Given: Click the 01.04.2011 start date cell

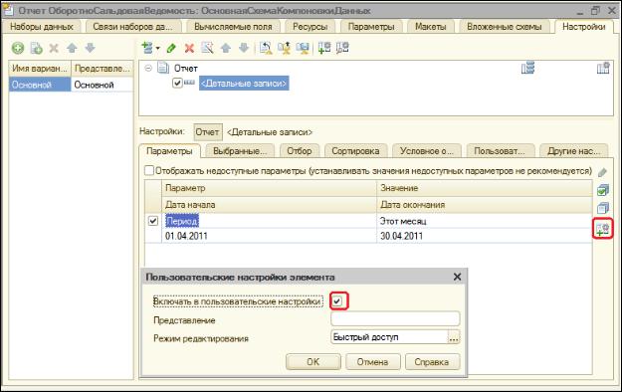Looking at the screenshot, I should click(269, 236).
